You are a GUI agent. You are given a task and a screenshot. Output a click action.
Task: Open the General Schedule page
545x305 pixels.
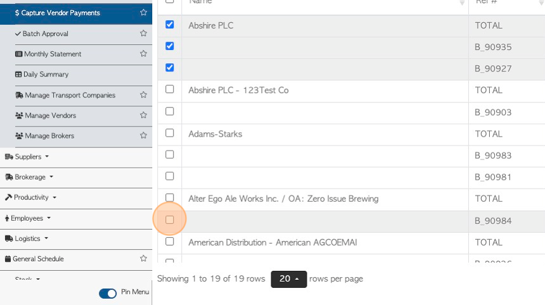[x=38, y=259]
